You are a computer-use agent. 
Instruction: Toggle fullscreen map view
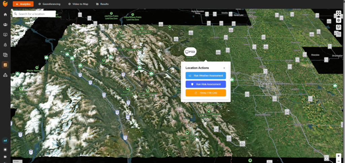pyautogui.click(x=338, y=13)
